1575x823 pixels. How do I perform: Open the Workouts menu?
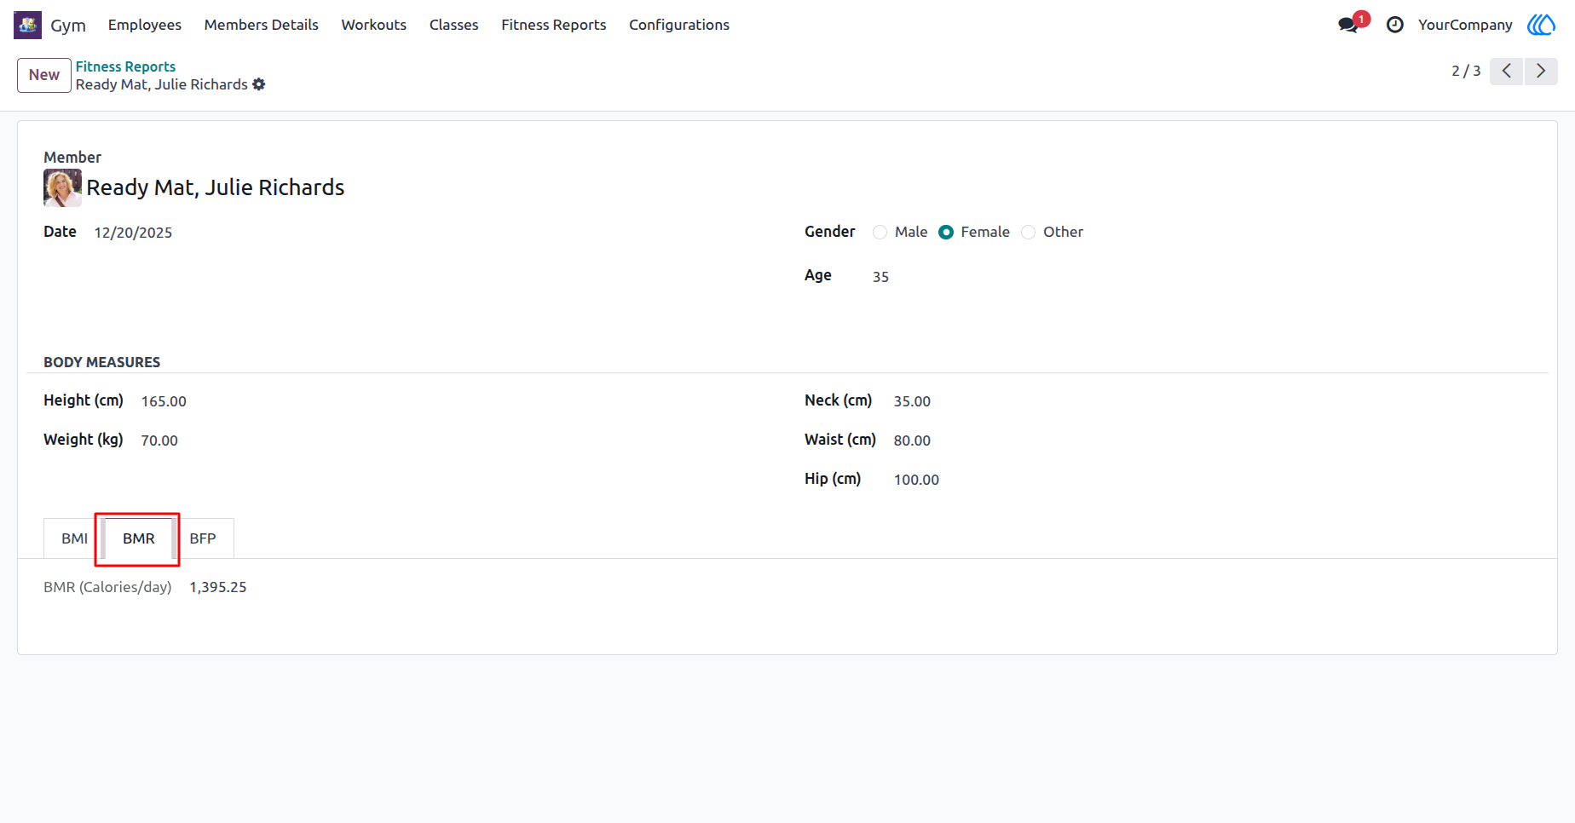tap(374, 25)
